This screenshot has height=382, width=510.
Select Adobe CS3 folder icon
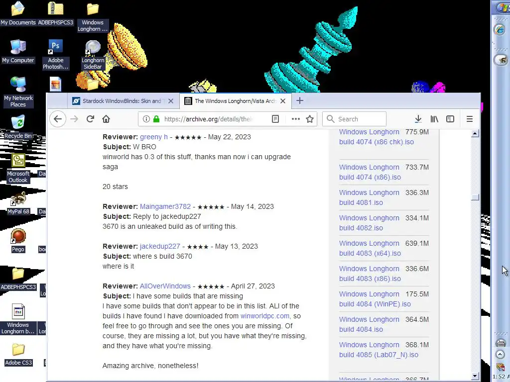pyautogui.click(x=18, y=354)
